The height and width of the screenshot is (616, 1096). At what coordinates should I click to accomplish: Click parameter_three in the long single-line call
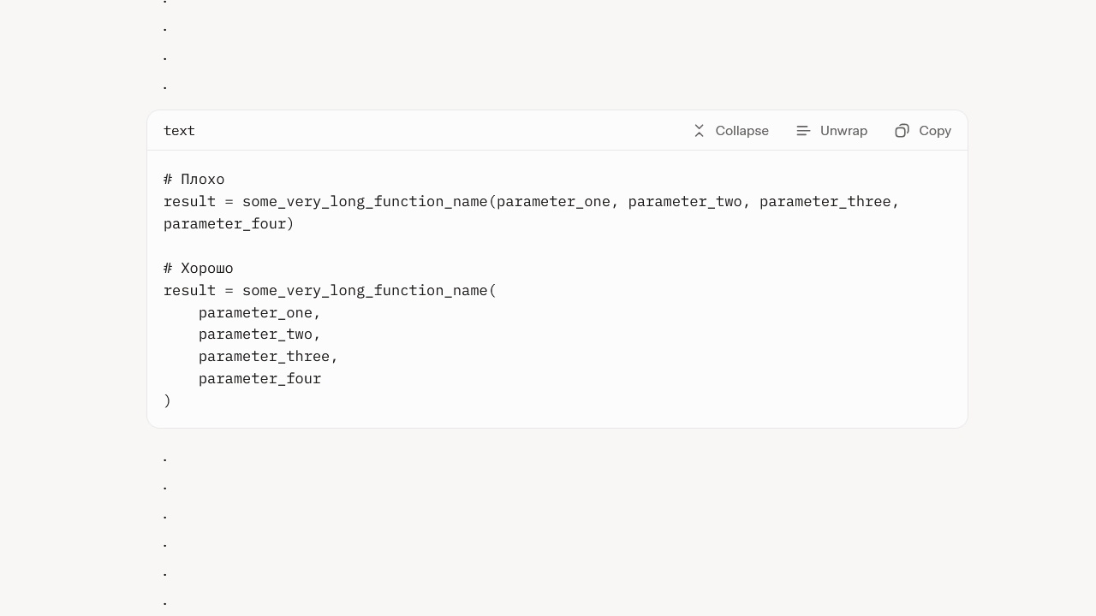825,202
